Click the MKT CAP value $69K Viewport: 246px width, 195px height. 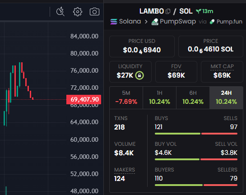(222, 75)
